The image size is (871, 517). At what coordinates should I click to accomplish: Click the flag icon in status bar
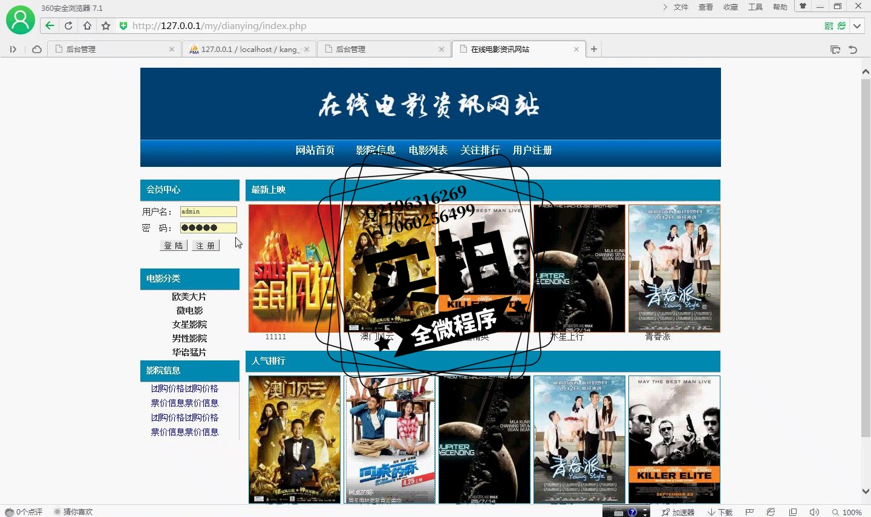(749, 512)
